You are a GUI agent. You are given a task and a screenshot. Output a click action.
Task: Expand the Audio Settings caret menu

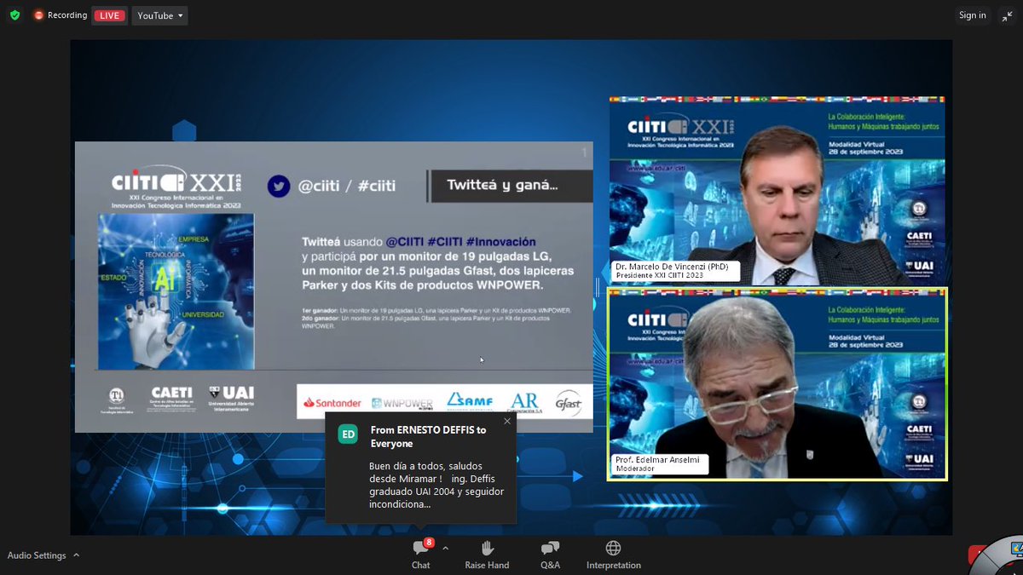pos(77,555)
